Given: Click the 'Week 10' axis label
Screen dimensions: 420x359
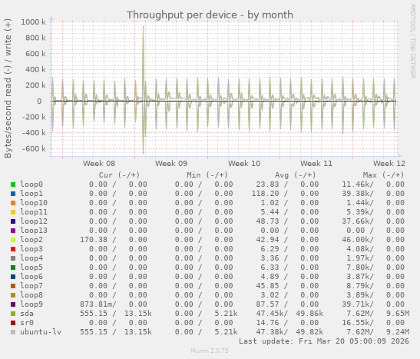Looking at the screenshot, I should point(244,164).
